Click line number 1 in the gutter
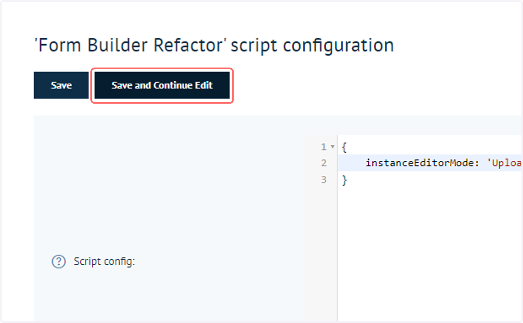This screenshot has width=523, height=323. pos(323,147)
